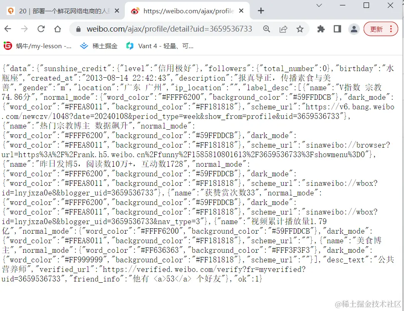Screen dimensions: 404x311
Task: Open the user profile avatar menu
Action: click(x=354, y=29)
